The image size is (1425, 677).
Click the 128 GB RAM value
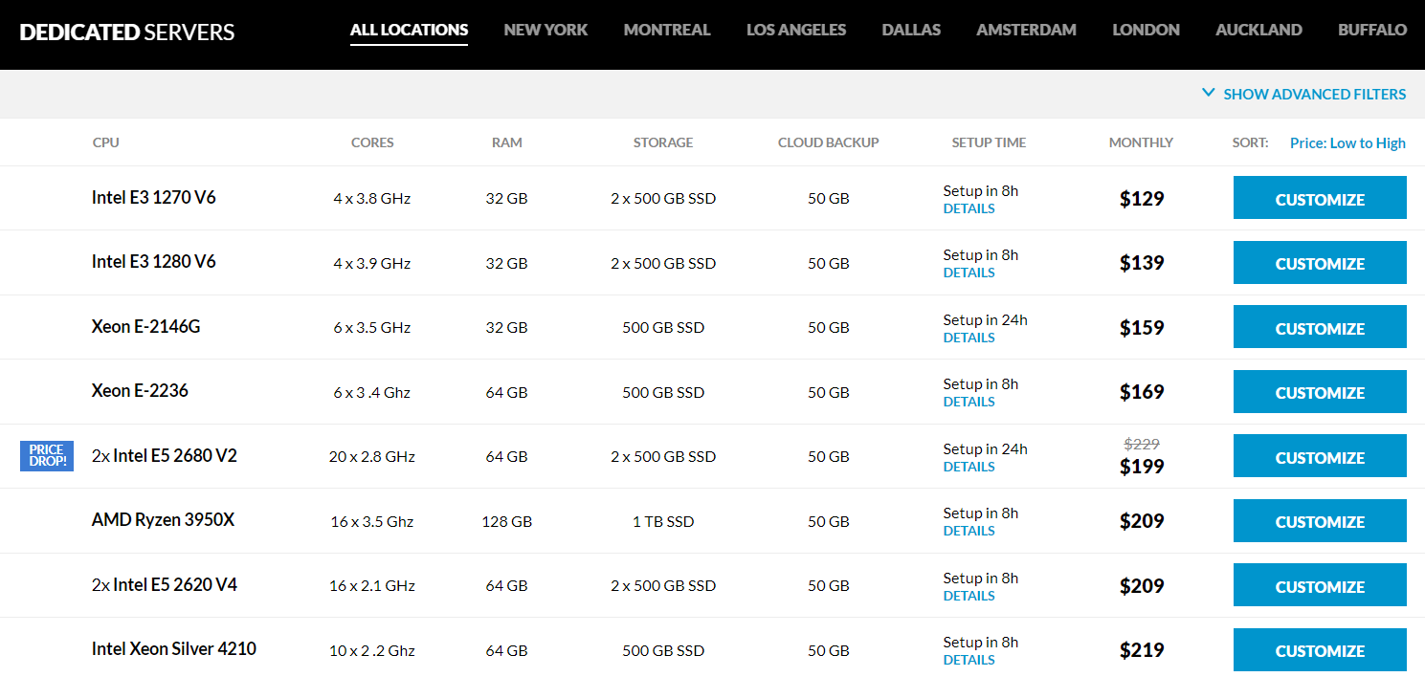(x=507, y=522)
